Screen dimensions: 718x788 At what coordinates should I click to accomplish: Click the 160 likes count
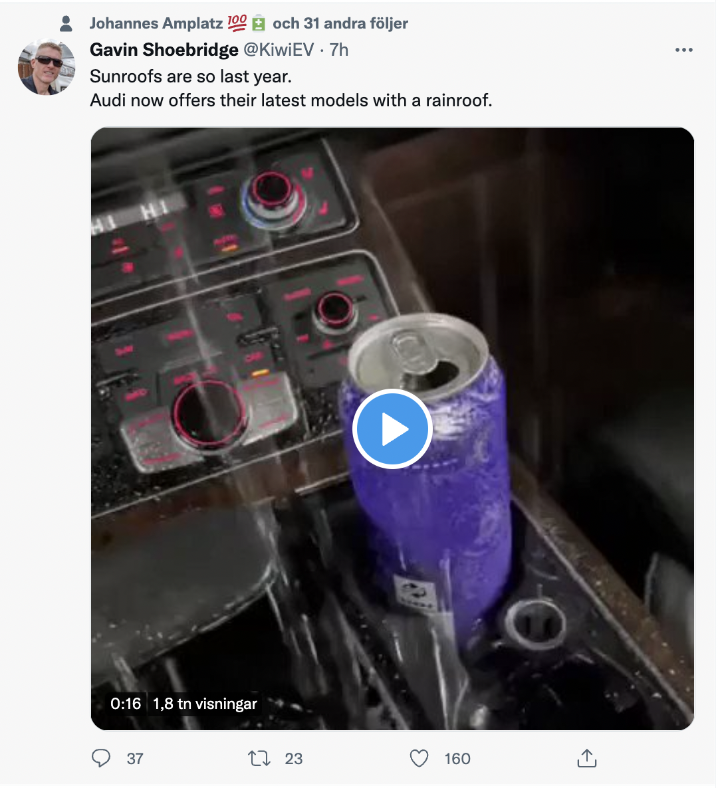click(457, 759)
